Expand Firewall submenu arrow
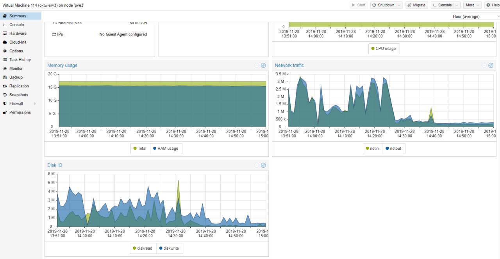 coord(35,104)
